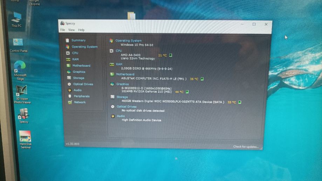Click the Graphics icon in summary pane
This screenshot has width=322, height=181.
(x=112, y=84)
